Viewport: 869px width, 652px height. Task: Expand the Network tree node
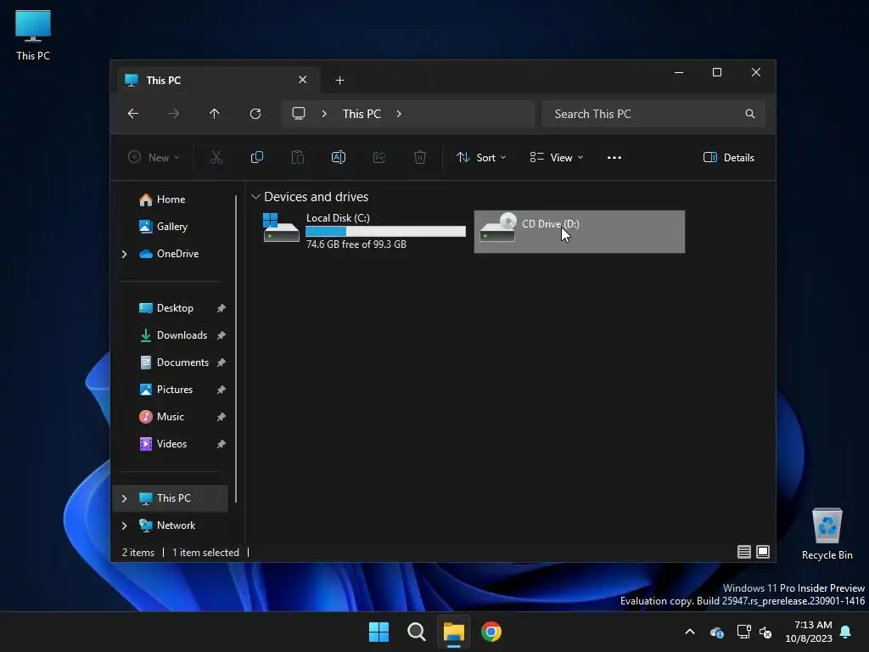(x=124, y=526)
